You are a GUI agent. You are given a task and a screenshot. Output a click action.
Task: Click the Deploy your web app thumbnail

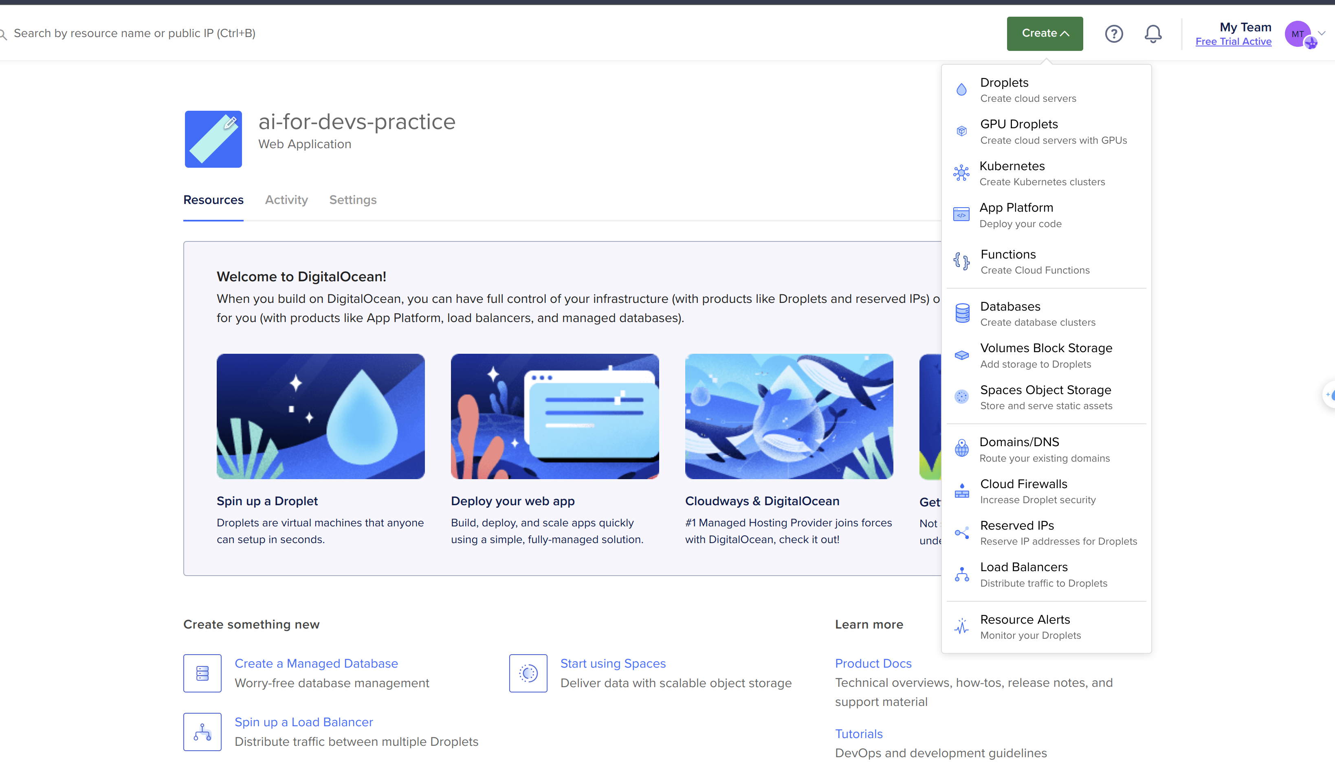(x=555, y=416)
